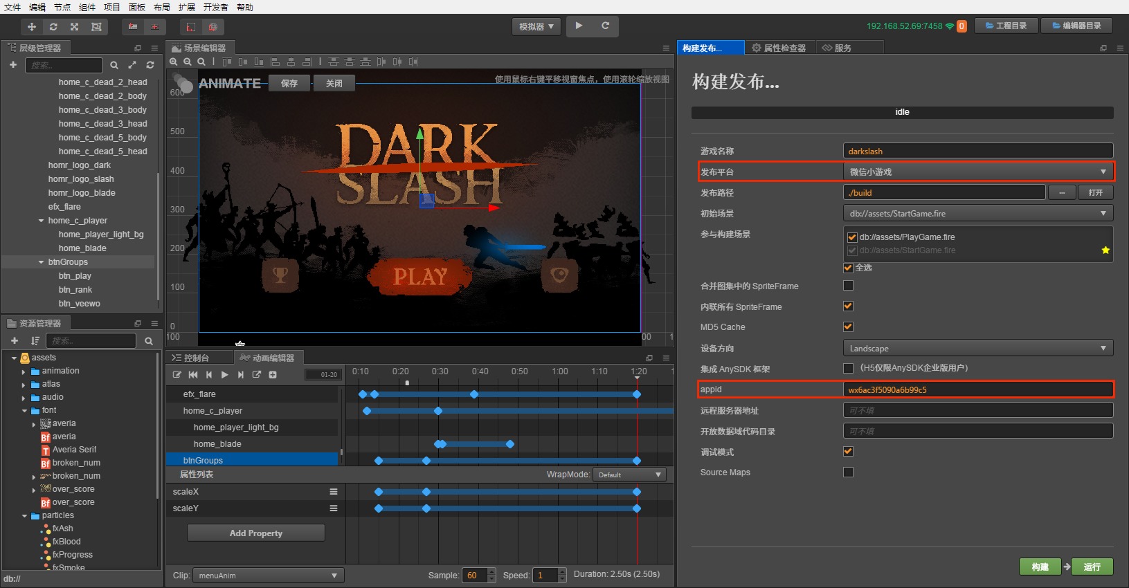Click the refresh button next to preview play
This screenshot has height=588, width=1129.
(605, 26)
